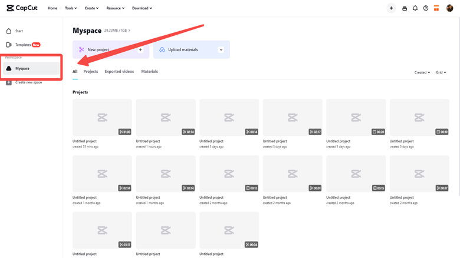
Task: Click Create new space in sidebar
Action: pos(24,82)
